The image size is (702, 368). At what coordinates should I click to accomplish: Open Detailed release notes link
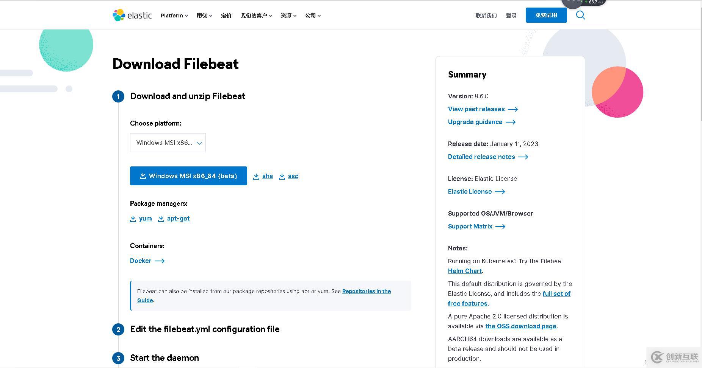click(481, 157)
